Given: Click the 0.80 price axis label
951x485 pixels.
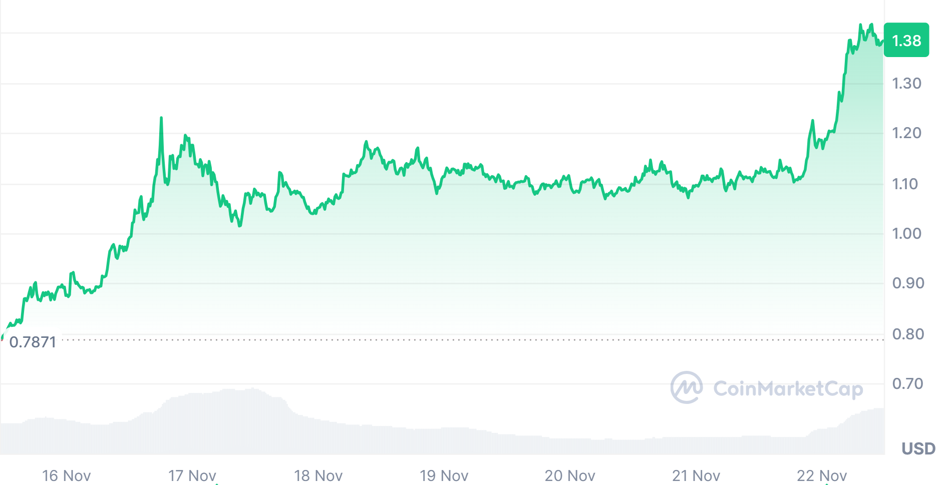Looking at the screenshot, I should 908,334.
